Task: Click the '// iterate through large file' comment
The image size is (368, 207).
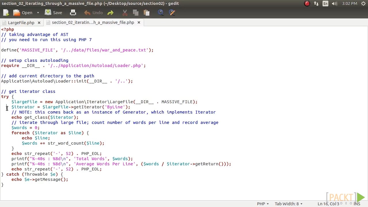Action: pyautogui.click(x=115, y=122)
